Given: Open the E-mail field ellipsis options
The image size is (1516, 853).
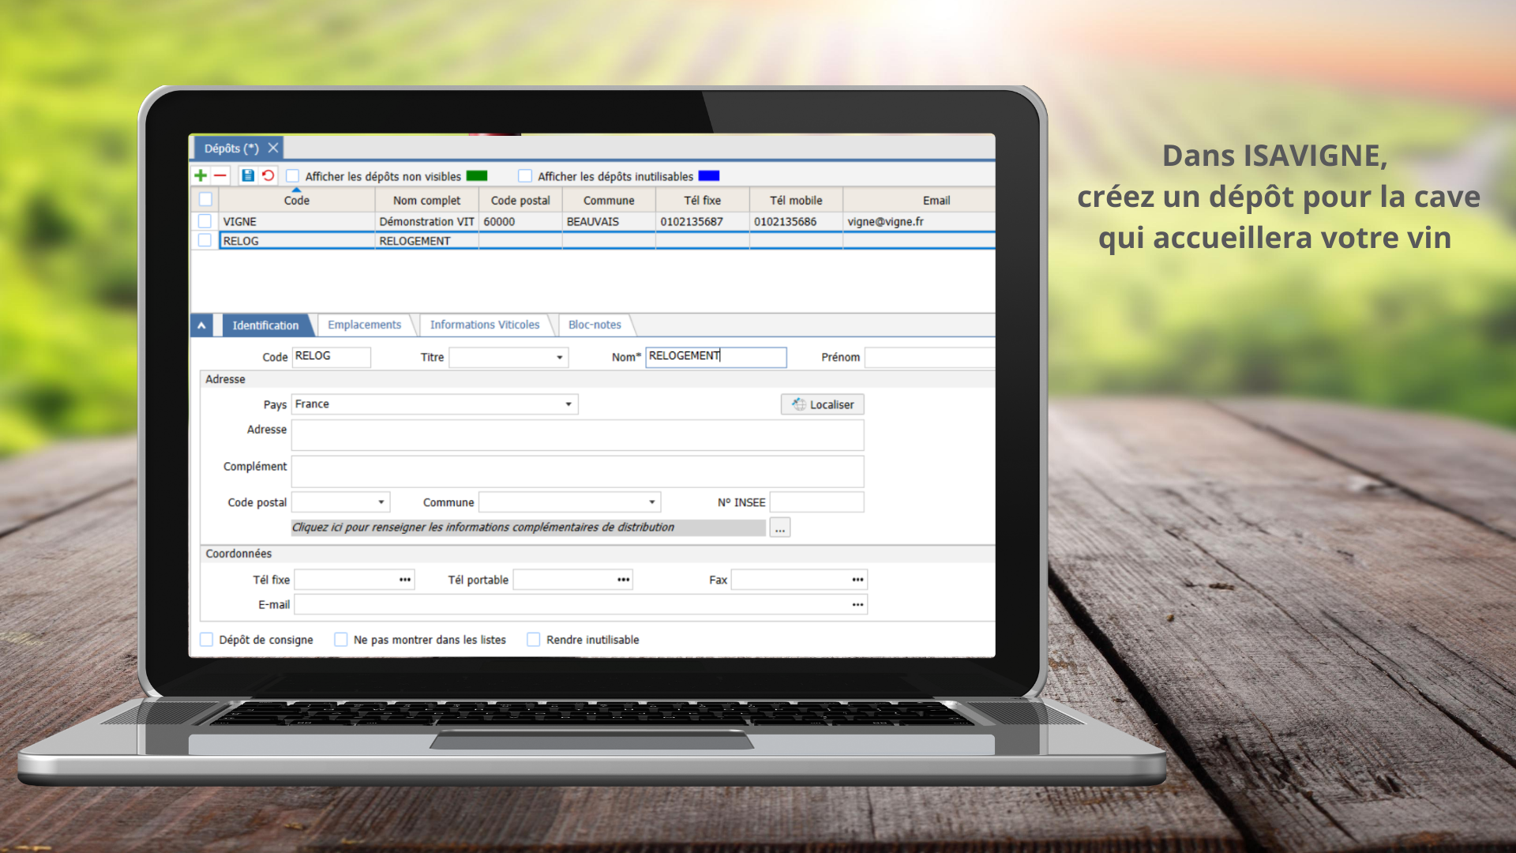Looking at the screenshot, I should tap(857, 605).
